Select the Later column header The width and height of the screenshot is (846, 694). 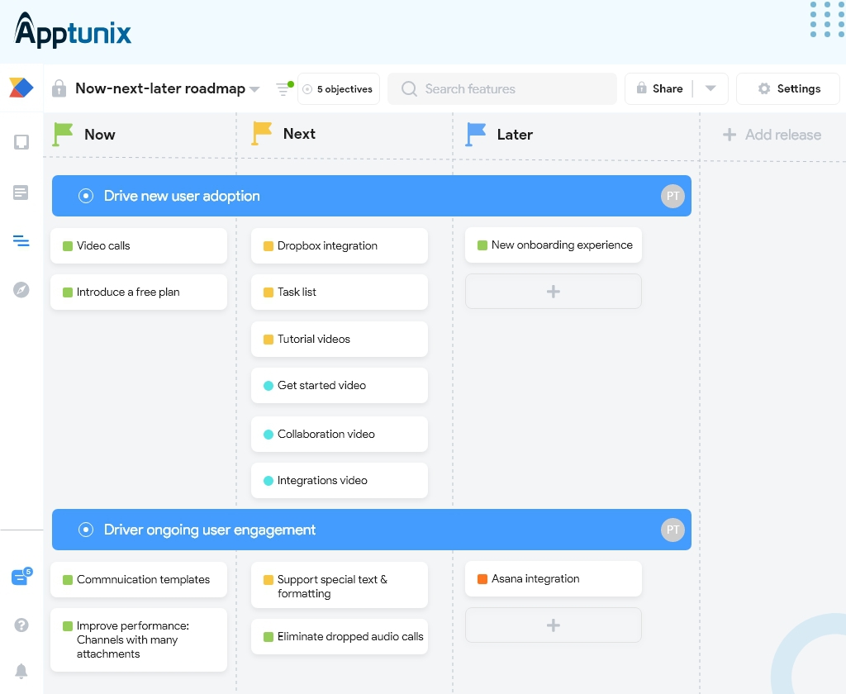(x=514, y=134)
